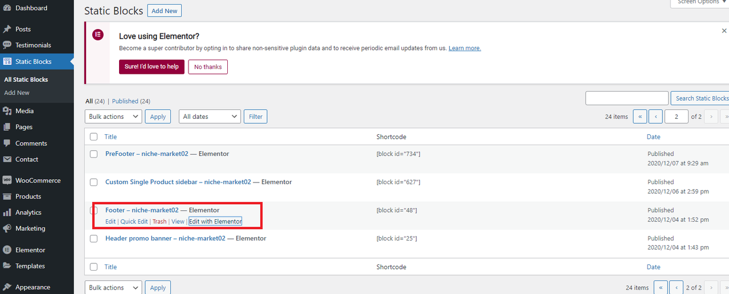Click Edit with Elementor for Footer block

pos(215,221)
